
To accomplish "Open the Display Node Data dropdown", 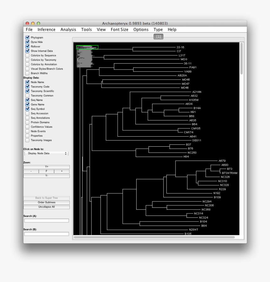I will [x=46, y=153].
